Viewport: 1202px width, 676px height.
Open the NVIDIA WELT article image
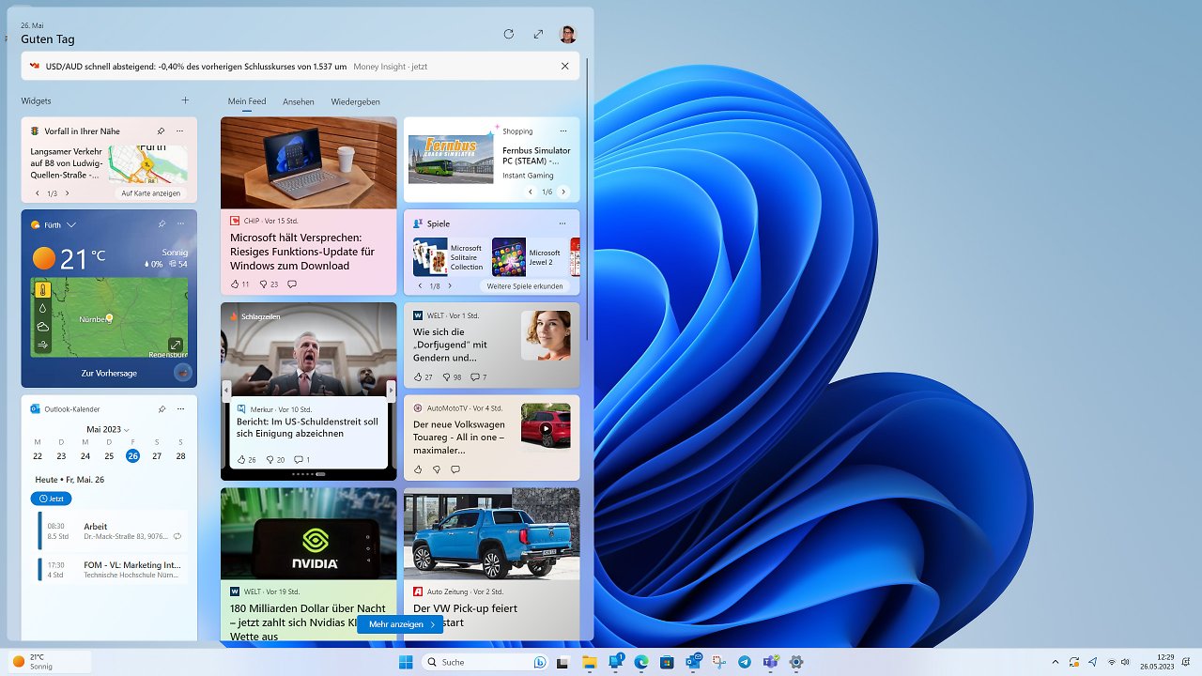point(309,533)
